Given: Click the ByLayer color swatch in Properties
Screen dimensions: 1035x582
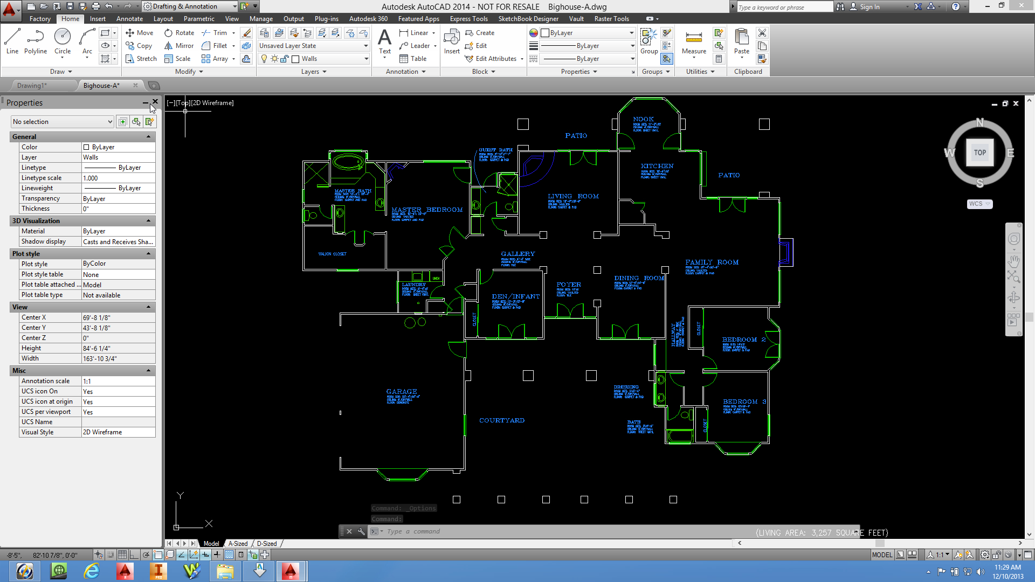Looking at the screenshot, I should (x=86, y=147).
